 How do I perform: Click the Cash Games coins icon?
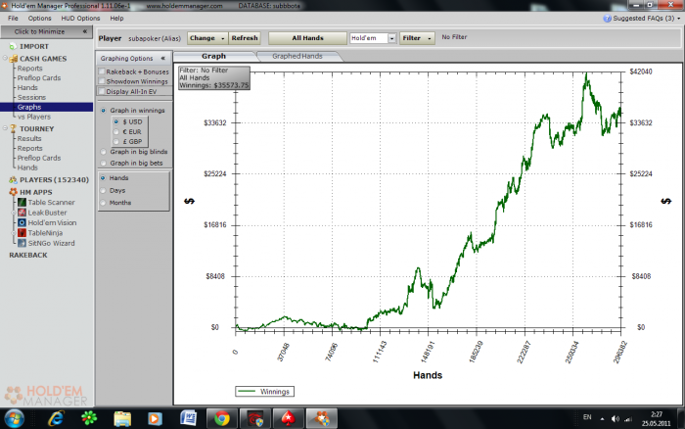14,59
